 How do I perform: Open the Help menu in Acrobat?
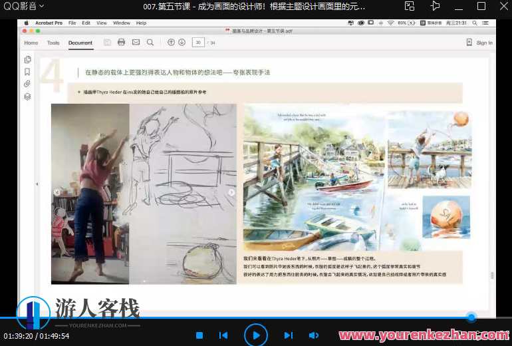[141, 23]
